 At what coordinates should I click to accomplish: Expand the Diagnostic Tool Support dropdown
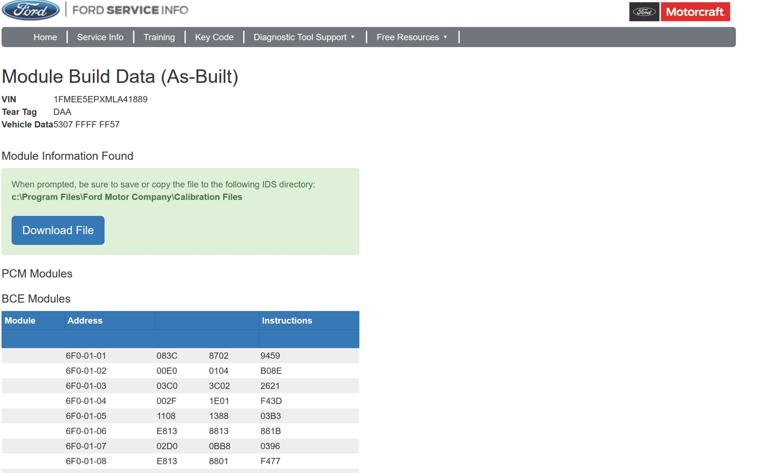pyautogui.click(x=304, y=37)
